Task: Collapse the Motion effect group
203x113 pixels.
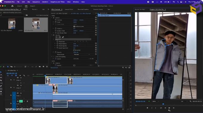Action: coord(52,18)
